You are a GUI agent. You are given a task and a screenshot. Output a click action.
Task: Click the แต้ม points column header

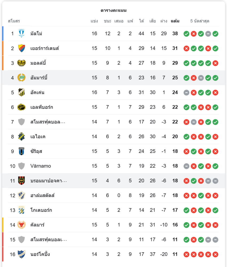click(x=175, y=21)
